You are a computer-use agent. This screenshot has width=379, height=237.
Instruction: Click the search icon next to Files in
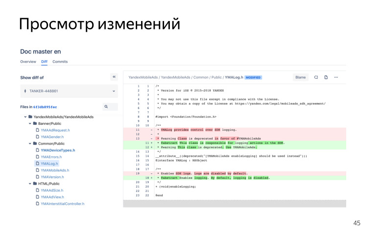106,107
